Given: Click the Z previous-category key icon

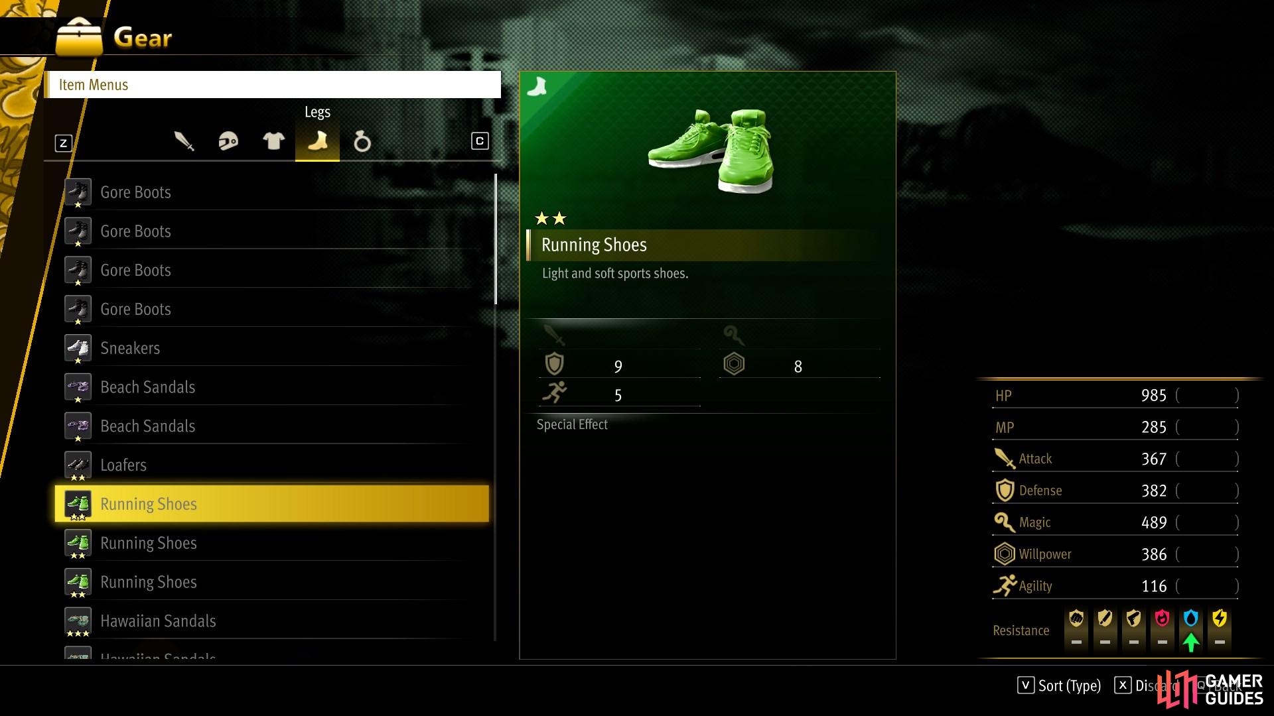Looking at the screenshot, I should click(64, 143).
